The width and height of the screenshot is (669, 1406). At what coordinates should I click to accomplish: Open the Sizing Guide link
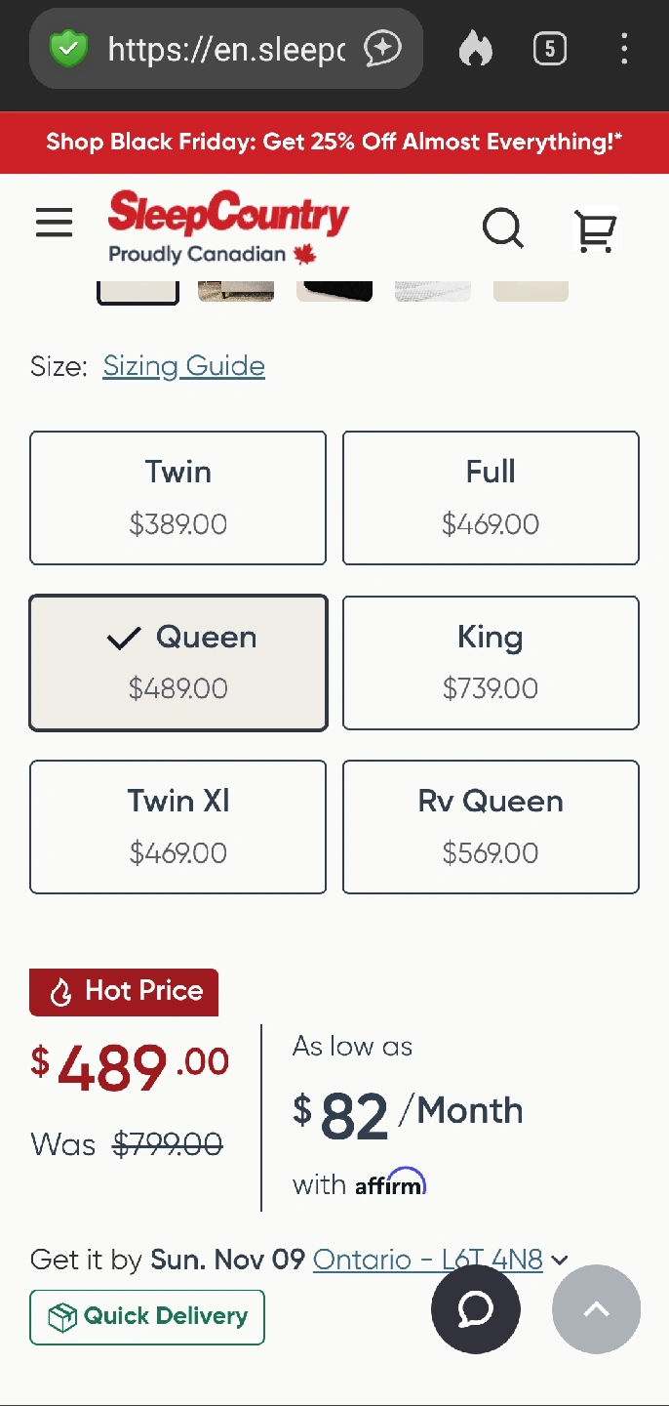click(183, 366)
